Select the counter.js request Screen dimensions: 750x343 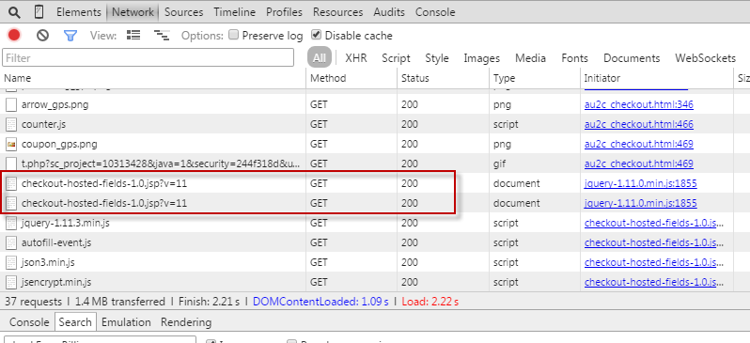pyautogui.click(x=43, y=124)
